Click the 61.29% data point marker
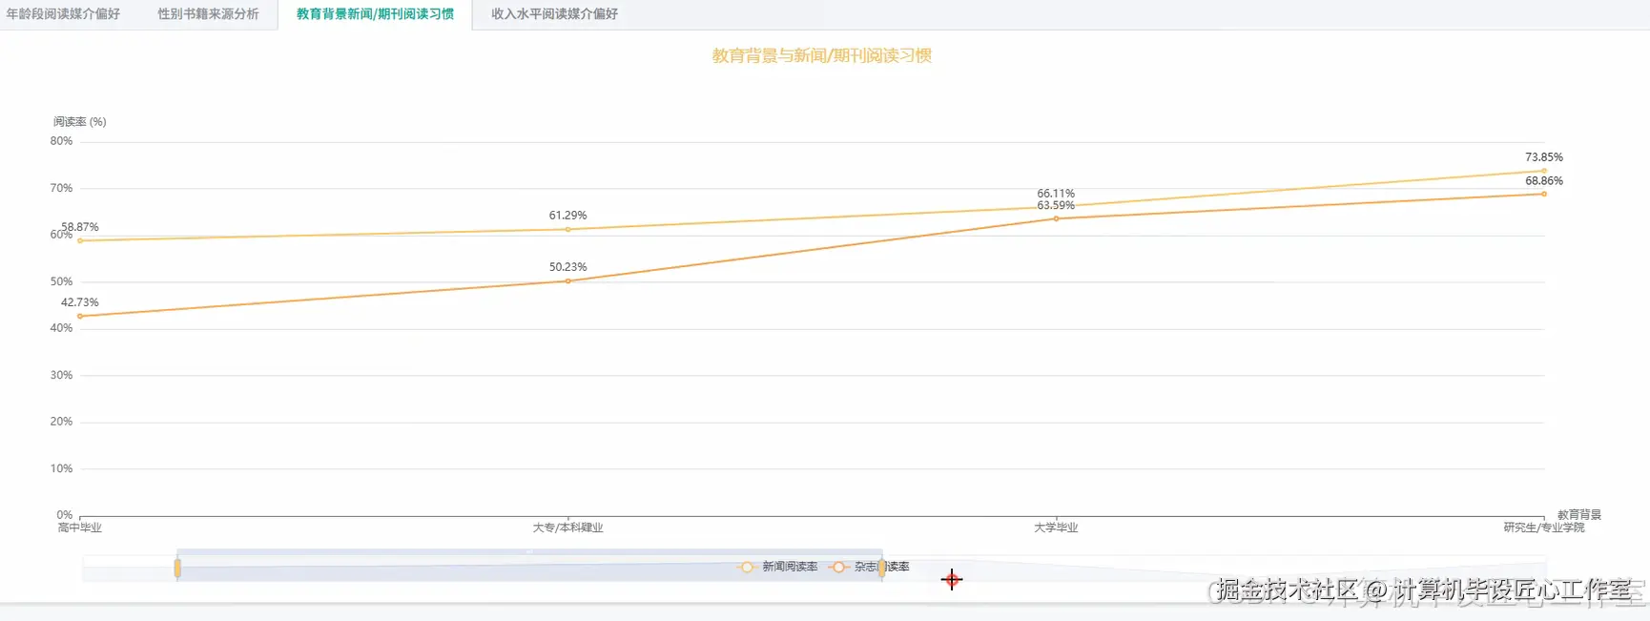 click(x=567, y=229)
